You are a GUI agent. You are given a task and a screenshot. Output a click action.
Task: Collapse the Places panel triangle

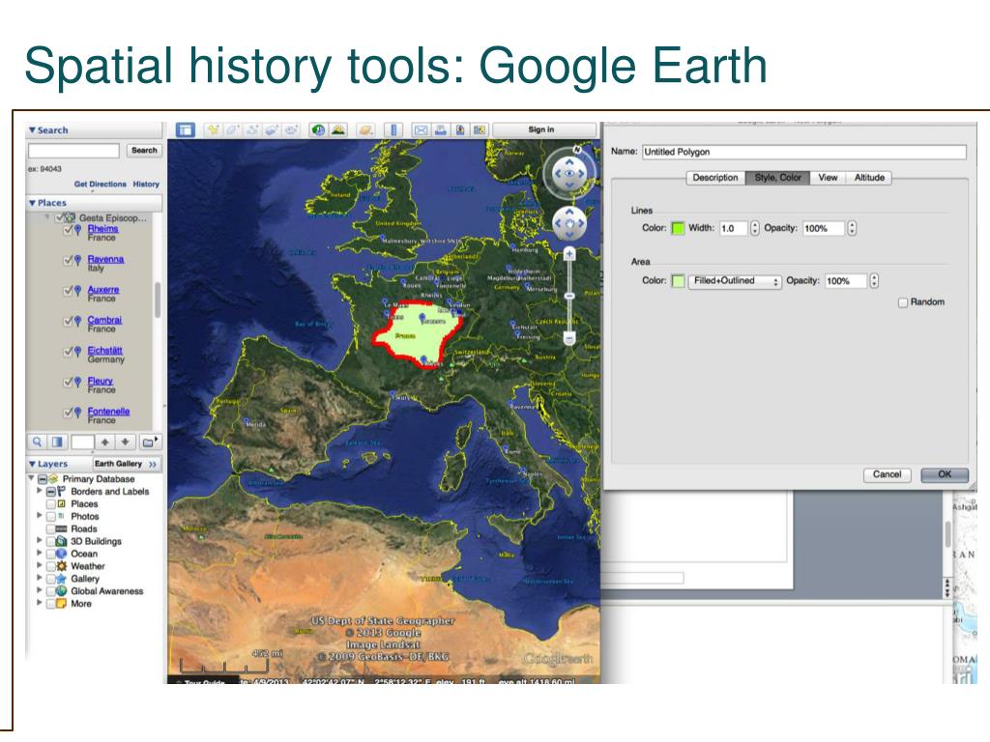[x=32, y=203]
